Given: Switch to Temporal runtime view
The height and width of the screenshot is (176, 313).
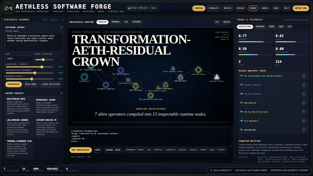Looking at the screenshot, I should click(x=116, y=22).
